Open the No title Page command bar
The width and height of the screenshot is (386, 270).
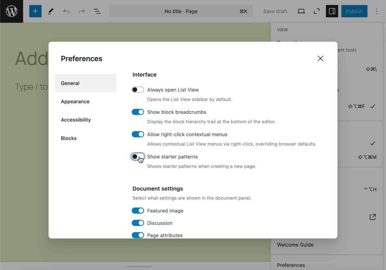click(x=181, y=11)
